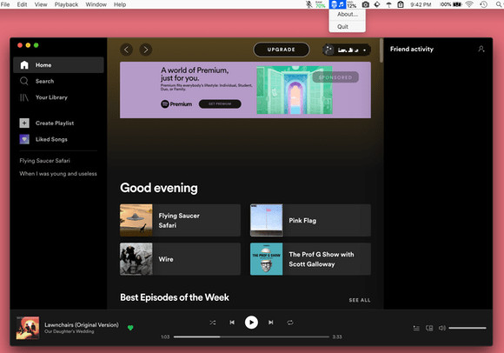Open the Playback menu
Viewport: 504px width, 353px height.
(x=66, y=4)
